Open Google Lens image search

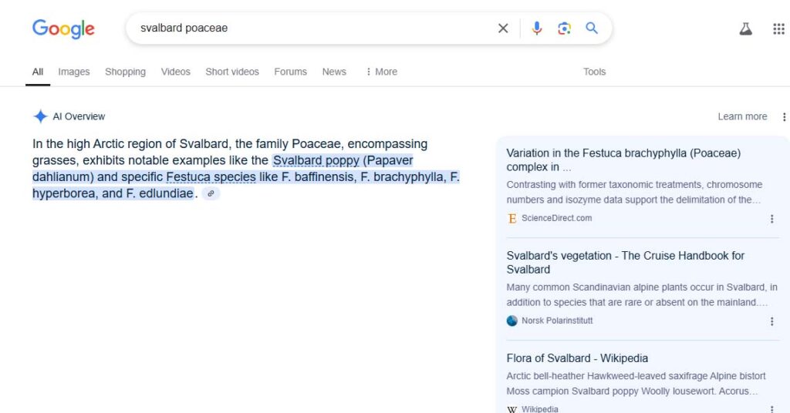[x=565, y=29]
